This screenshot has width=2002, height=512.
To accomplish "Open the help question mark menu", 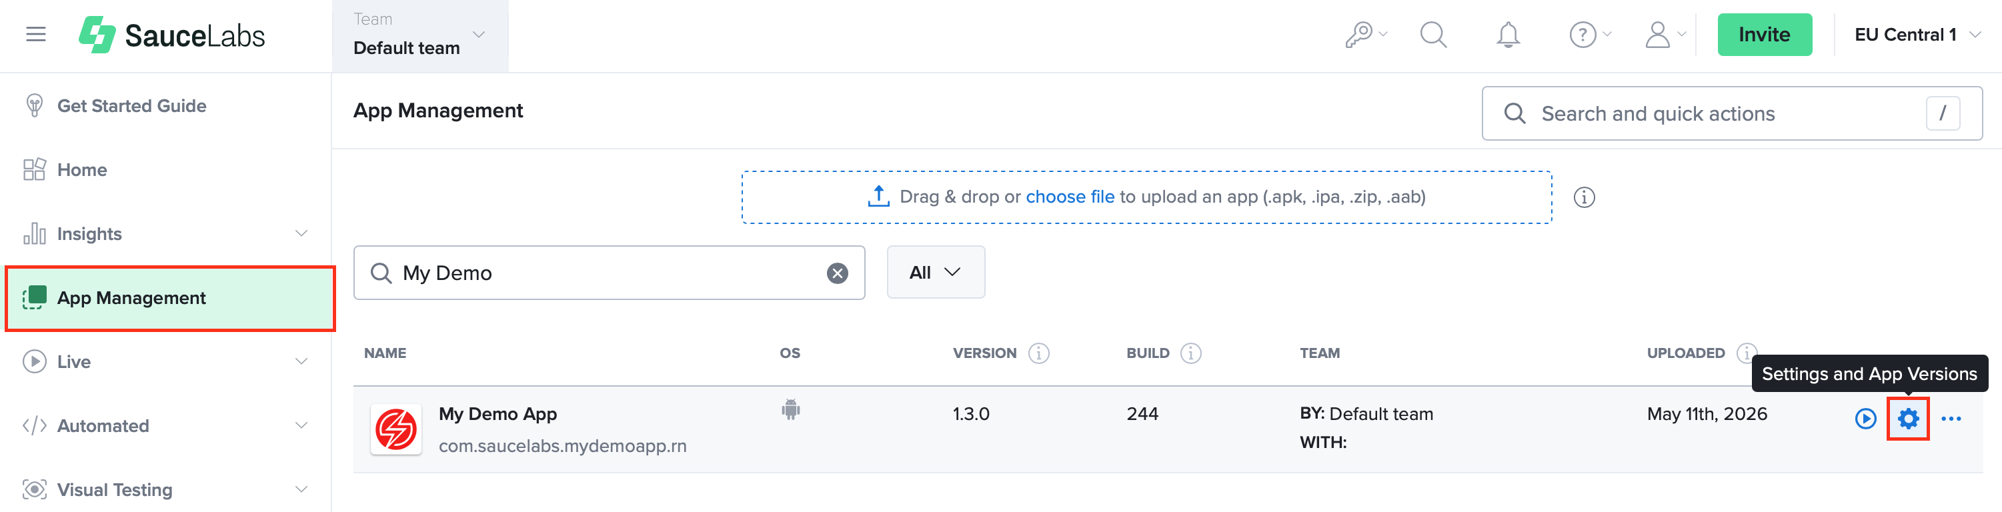I will [1589, 35].
